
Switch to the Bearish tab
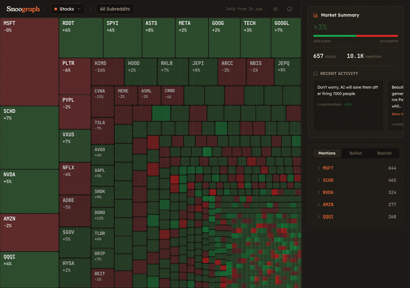coord(384,153)
